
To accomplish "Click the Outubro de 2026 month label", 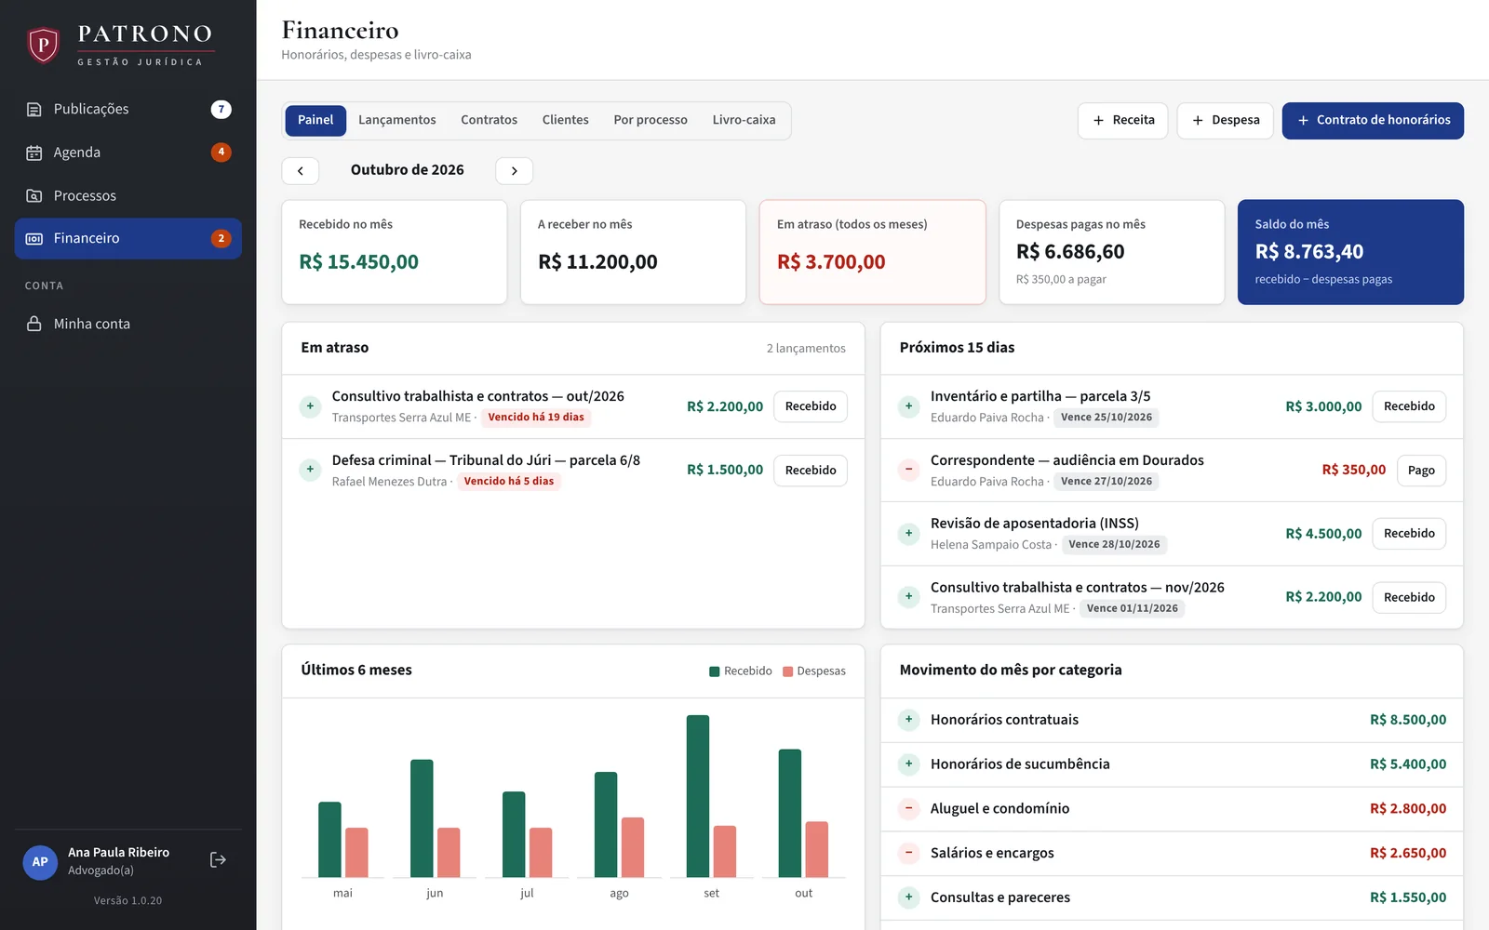I will 408,170.
